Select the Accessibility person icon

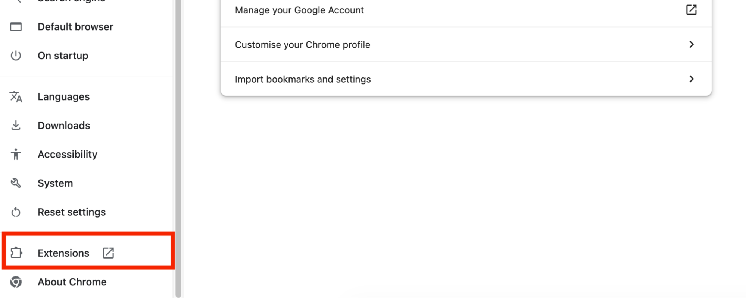(x=16, y=154)
